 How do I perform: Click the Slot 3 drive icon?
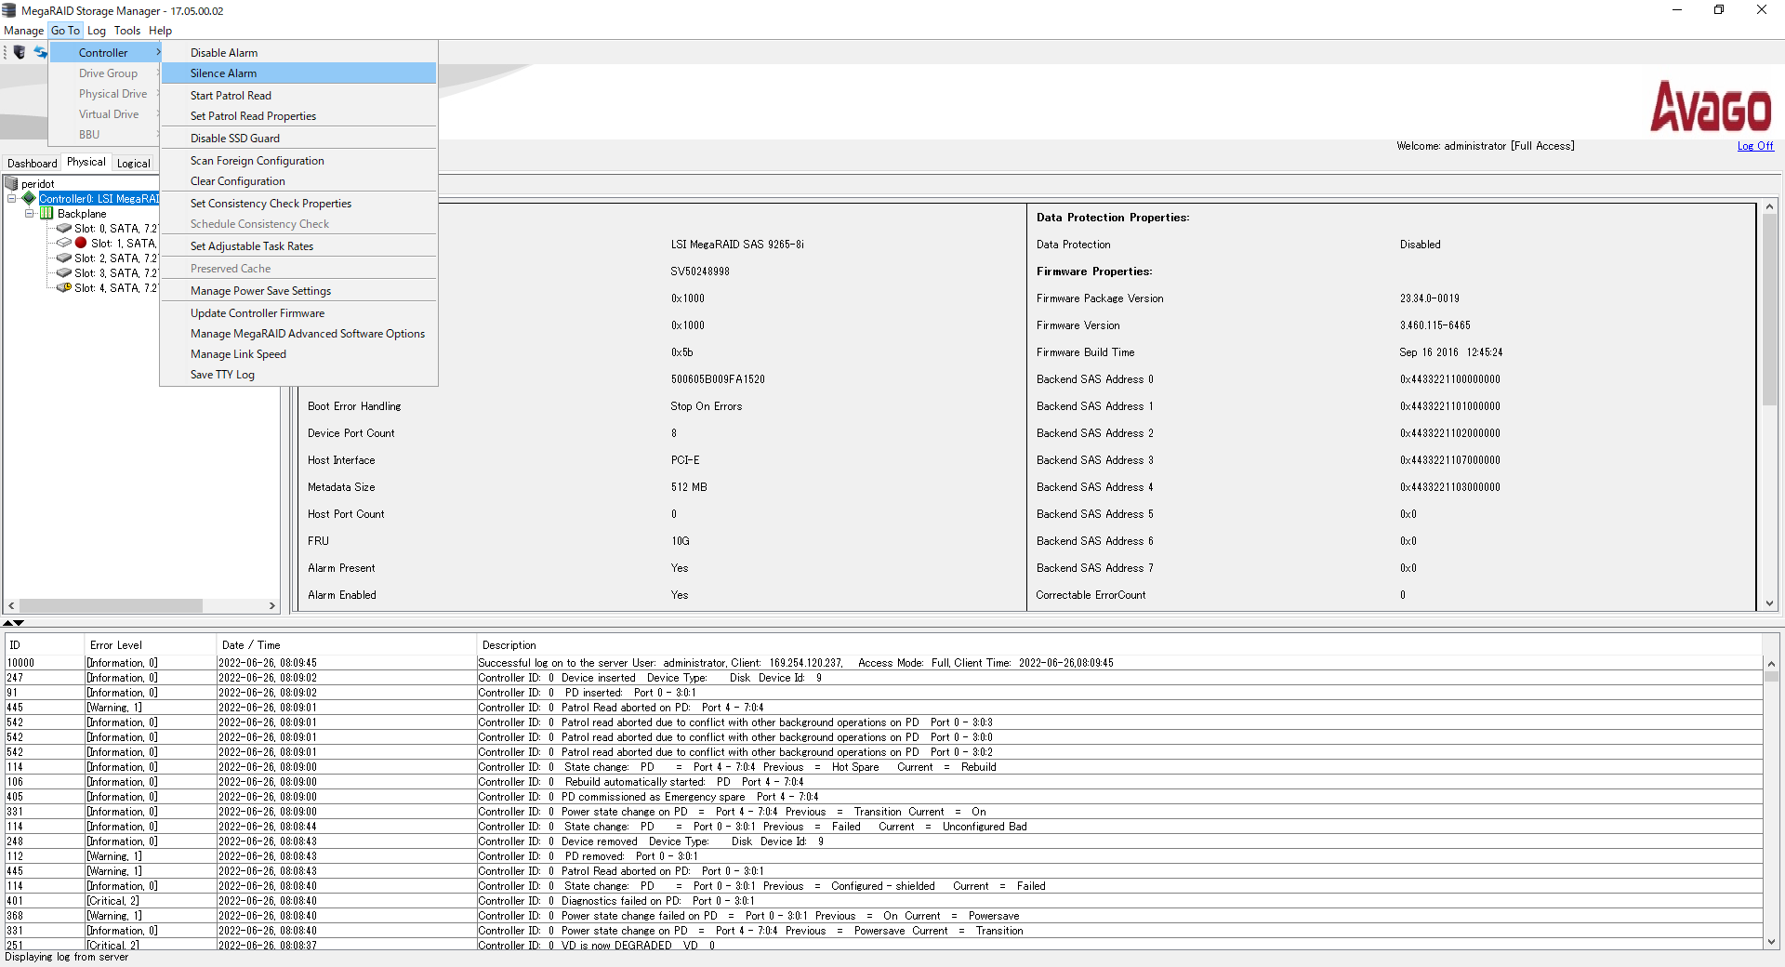pyautogui.click(x=64, y=272)
